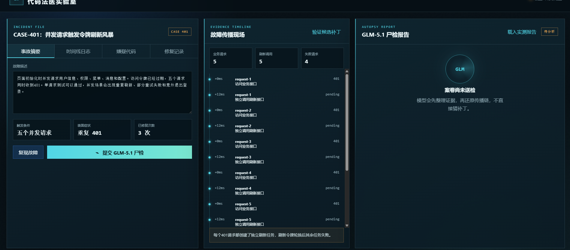Click the request-5 独立调用刷新接口 timeline dot

click(x=209, y=220)
